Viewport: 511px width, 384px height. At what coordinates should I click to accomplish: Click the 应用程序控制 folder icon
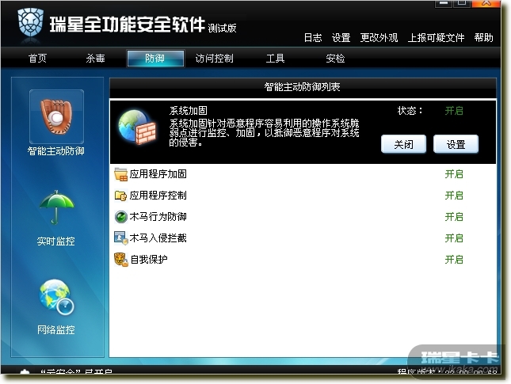tap(120, 196)
